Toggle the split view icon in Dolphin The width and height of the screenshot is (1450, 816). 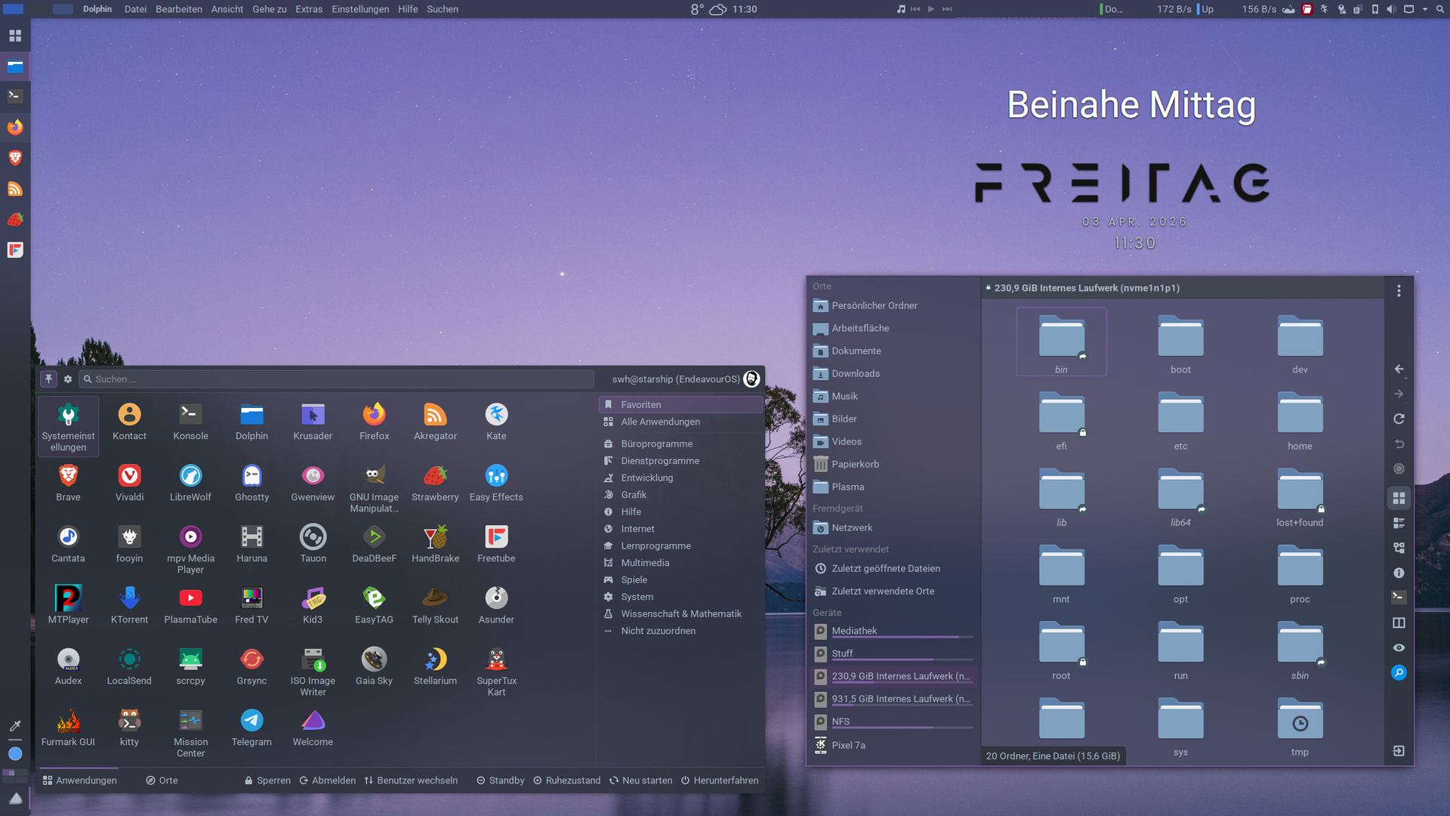tap(1399, 623)
